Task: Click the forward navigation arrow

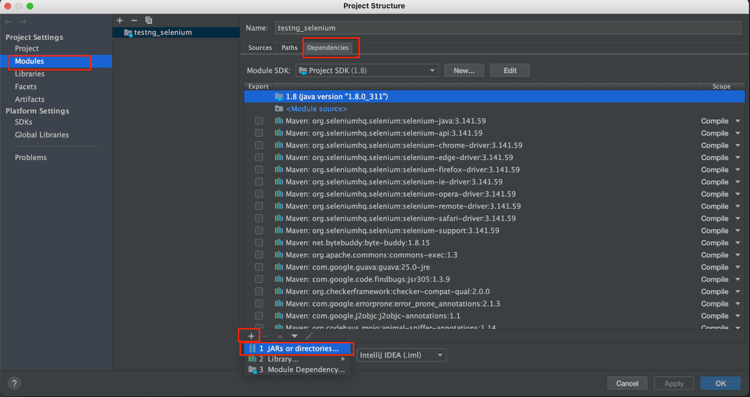Action: pyautogui.click(x=23, y=22)
